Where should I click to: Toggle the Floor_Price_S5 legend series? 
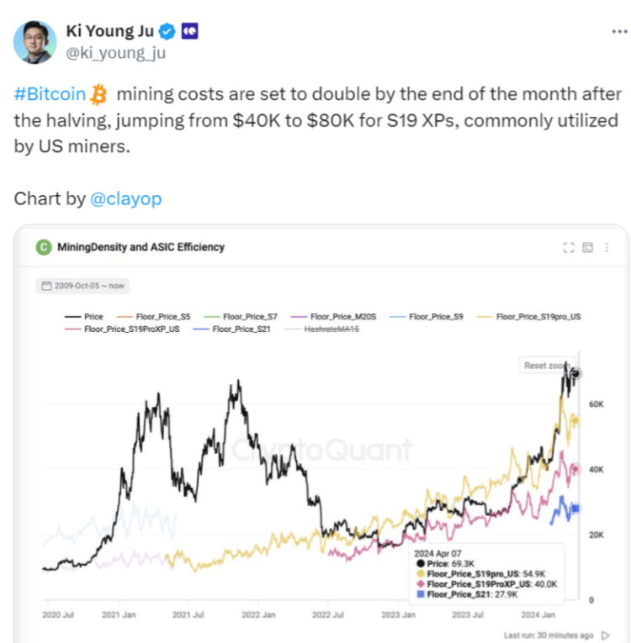tap(153, 317)
